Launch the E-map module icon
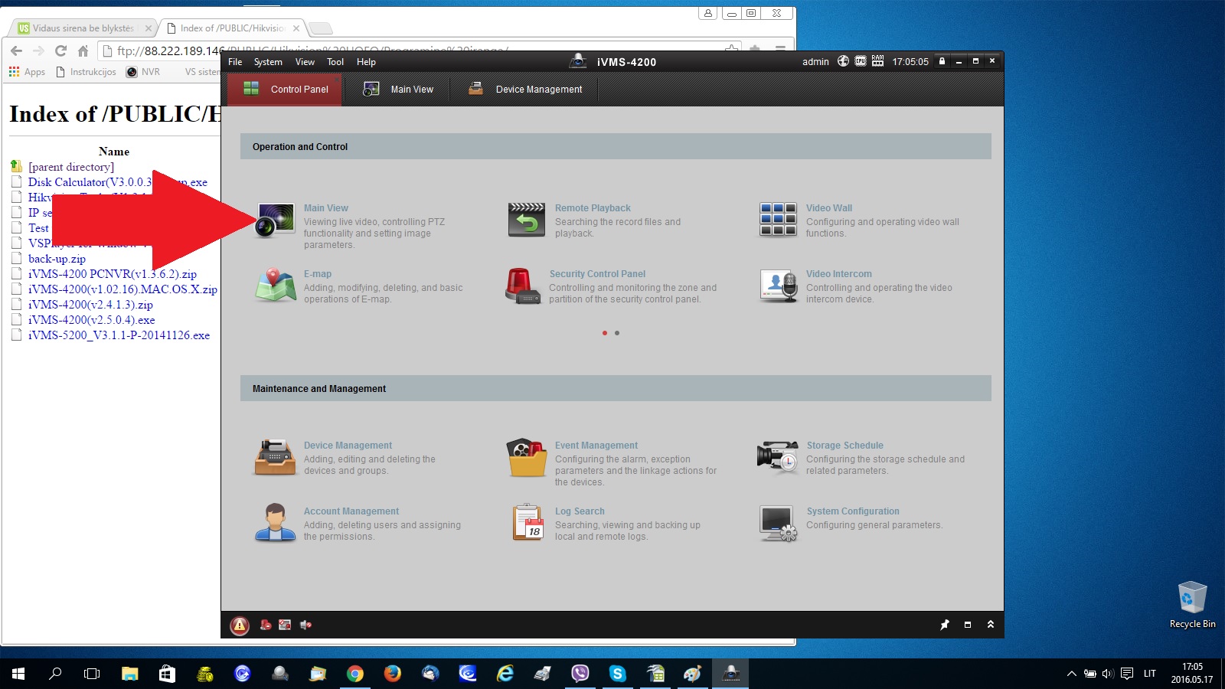Image resolution: width=1225 pixels, height=689 pixels. (275, 286)
